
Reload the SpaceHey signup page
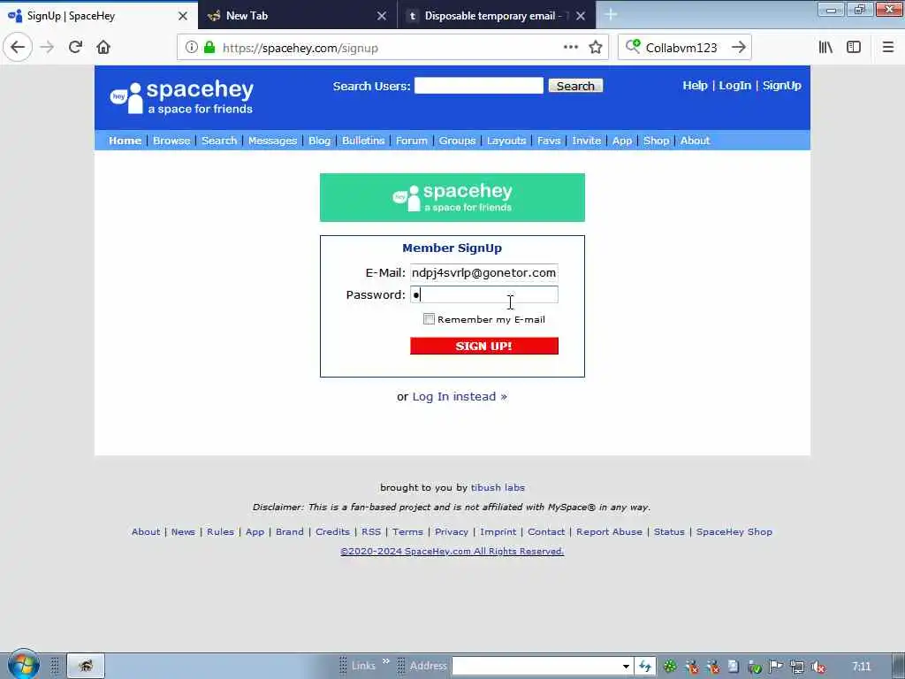(x=76, y=48)
